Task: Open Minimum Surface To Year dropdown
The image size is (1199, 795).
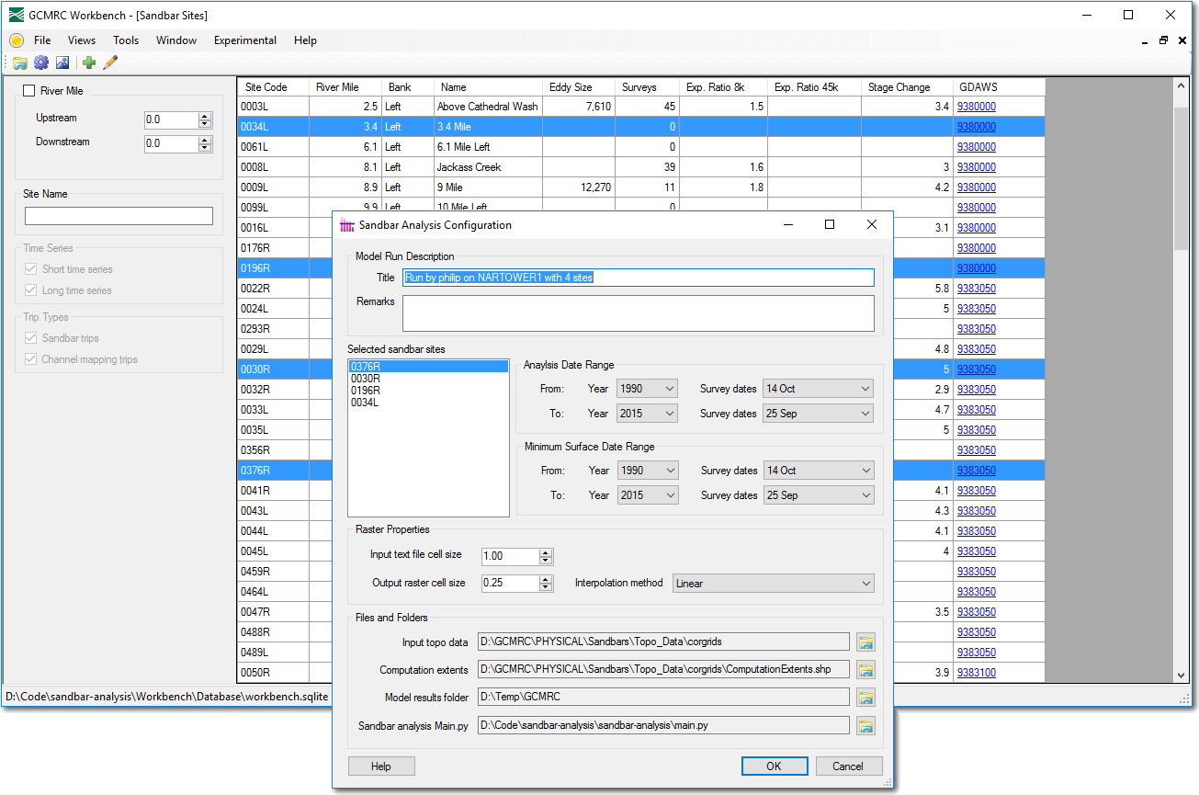Action: (x=648, y=495)
